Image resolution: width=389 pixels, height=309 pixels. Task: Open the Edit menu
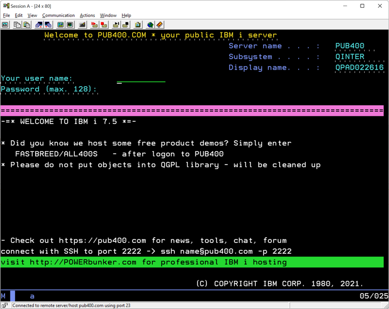coord(19,15)
